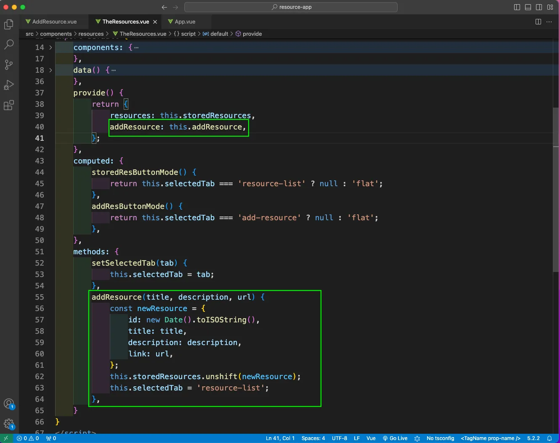Select the TheResources.vue breadcrumb
Viewport: 560px width, 443px height.
(x=139, y=34)
